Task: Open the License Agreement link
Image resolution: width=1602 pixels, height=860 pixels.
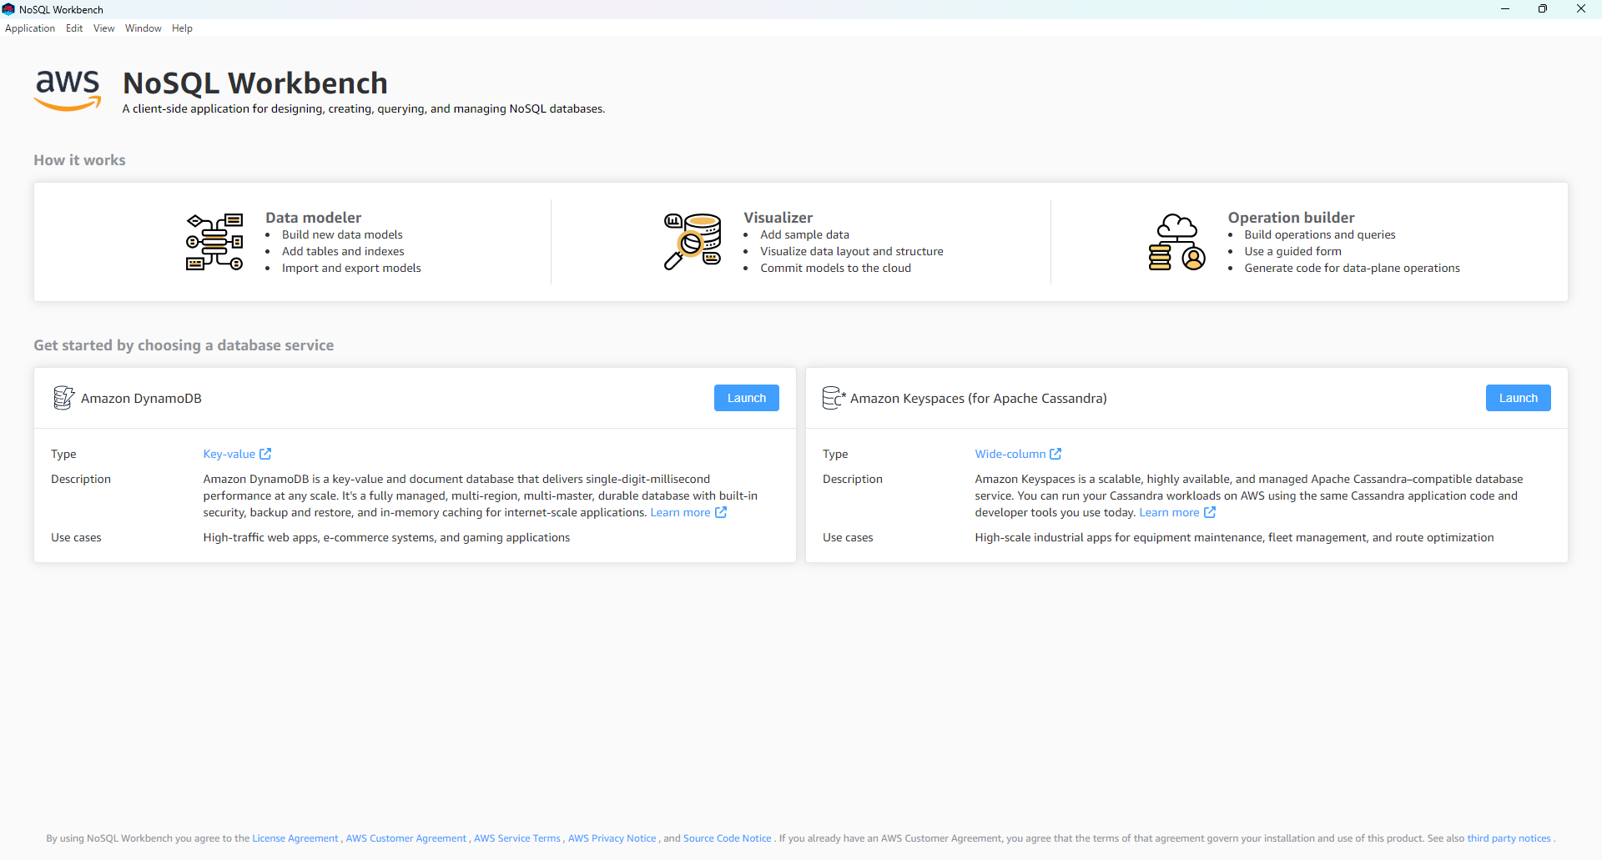Action: 295,838
